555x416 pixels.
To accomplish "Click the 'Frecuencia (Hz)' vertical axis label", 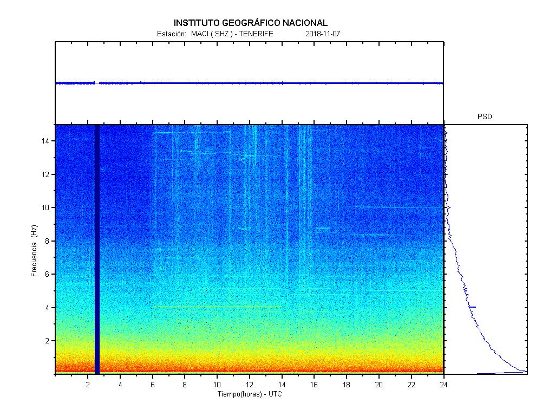I will (x=34, y=250).
